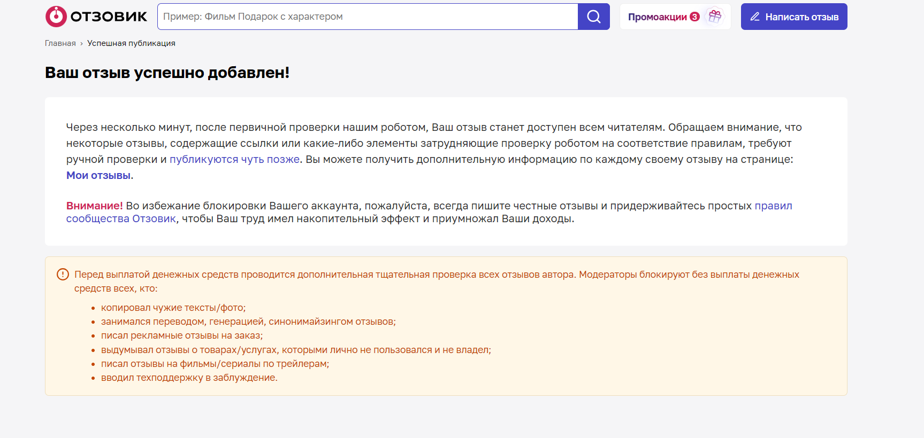Click heading 'Ваш отзыв успешно добавлен!'
This screenshot has height=438, width=924.
167,73
